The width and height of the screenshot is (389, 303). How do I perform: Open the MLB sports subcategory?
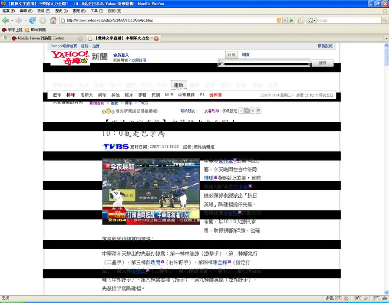tap(169, 95)
